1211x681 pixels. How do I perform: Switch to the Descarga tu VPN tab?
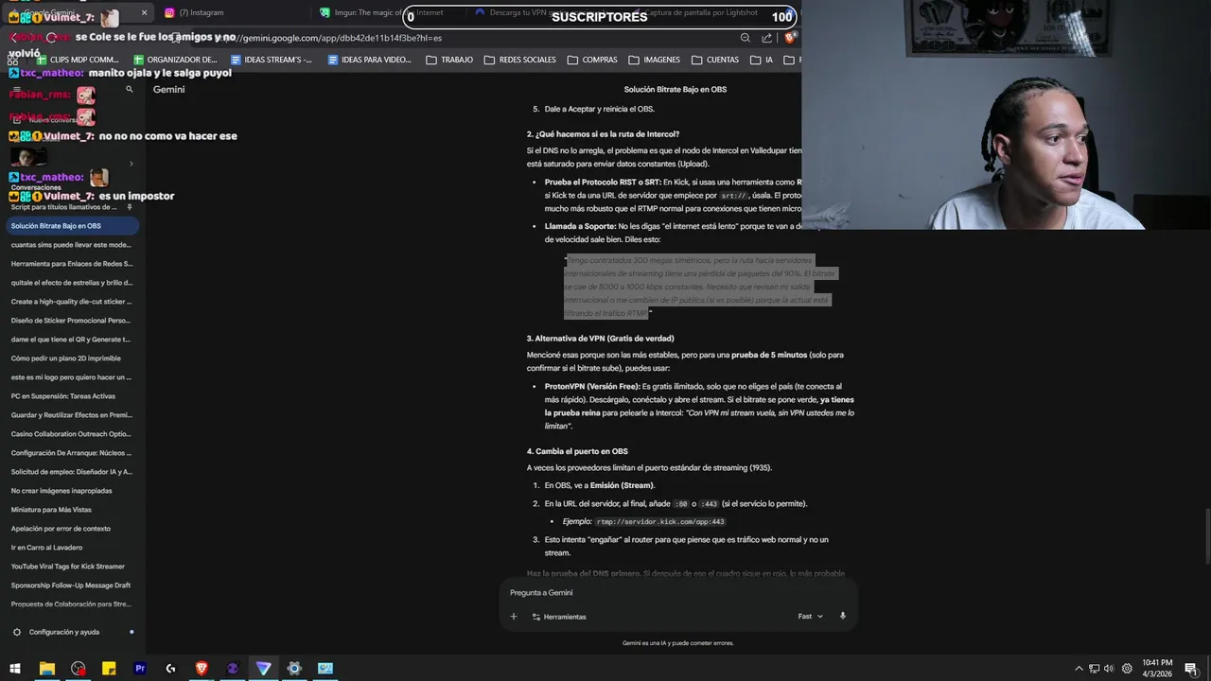tap(539, 12)
